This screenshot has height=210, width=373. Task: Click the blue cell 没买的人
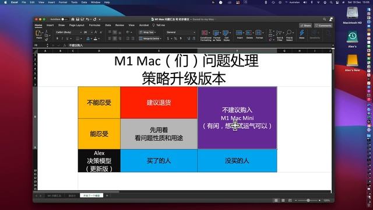pos(237,161)
